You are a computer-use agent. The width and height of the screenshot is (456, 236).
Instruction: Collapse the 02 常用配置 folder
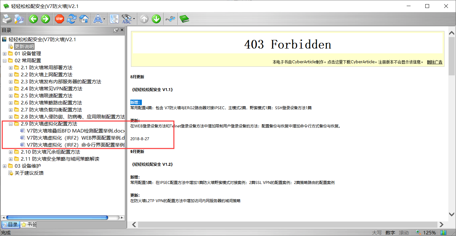click(x=4, y=61)
